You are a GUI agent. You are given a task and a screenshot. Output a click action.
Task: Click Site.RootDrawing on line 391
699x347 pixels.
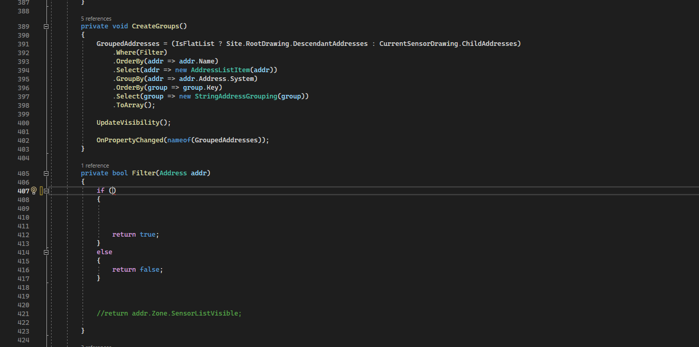[x=257, y=44]
